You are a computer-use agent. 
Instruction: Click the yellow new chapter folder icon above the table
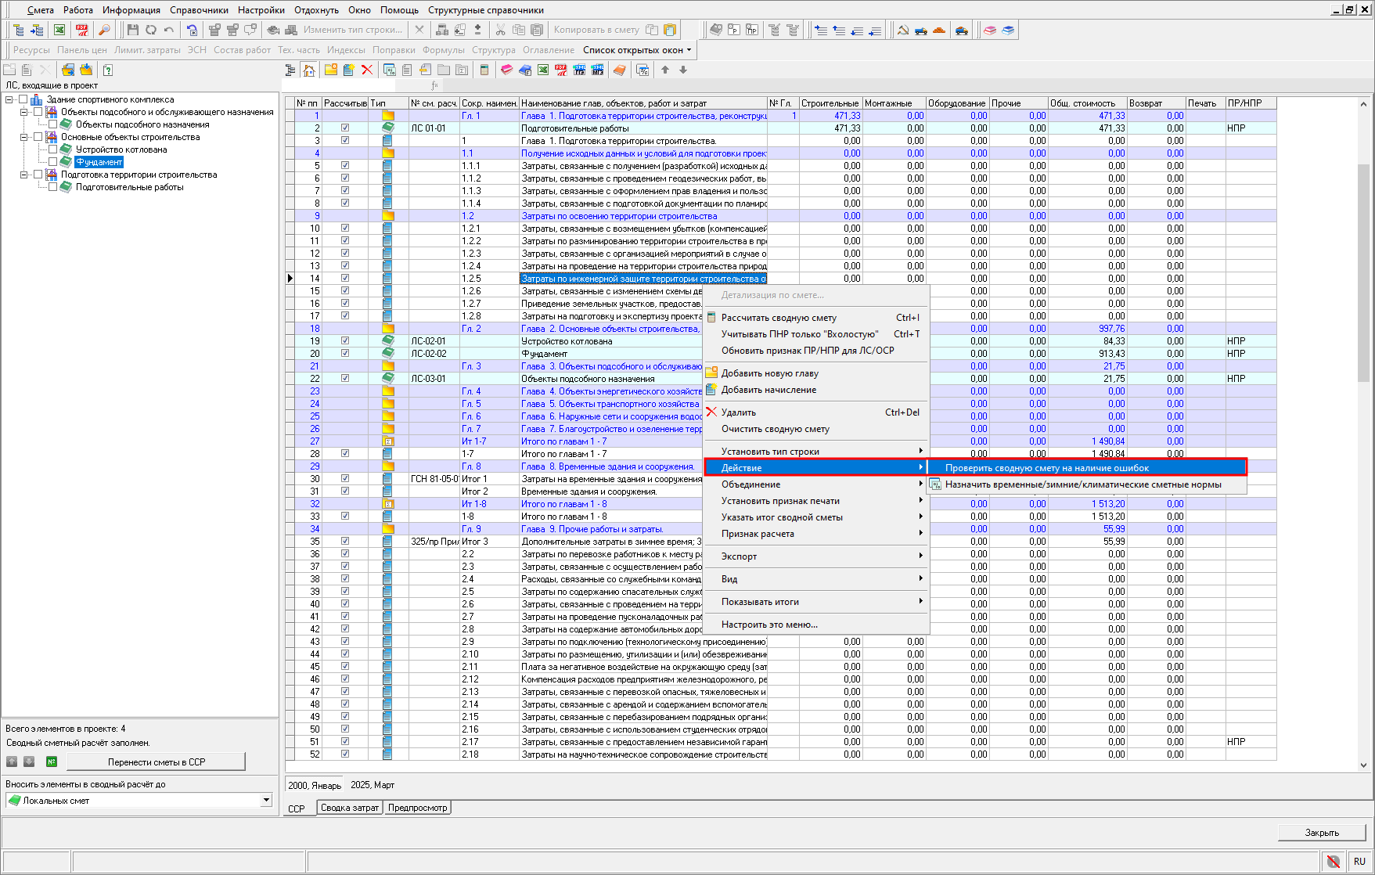coord(331,70)
